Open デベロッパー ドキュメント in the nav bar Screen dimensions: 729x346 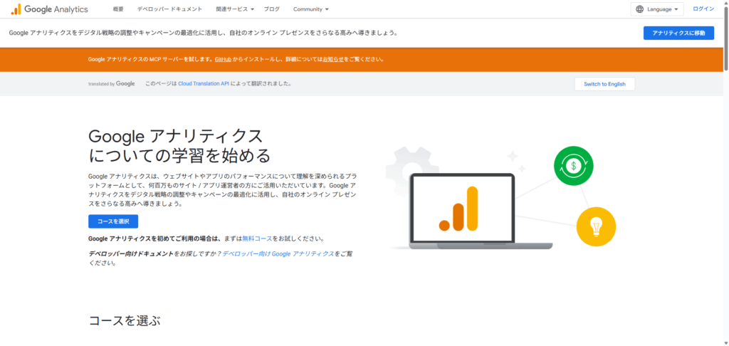pyautogui.click(x=169, y=9)
